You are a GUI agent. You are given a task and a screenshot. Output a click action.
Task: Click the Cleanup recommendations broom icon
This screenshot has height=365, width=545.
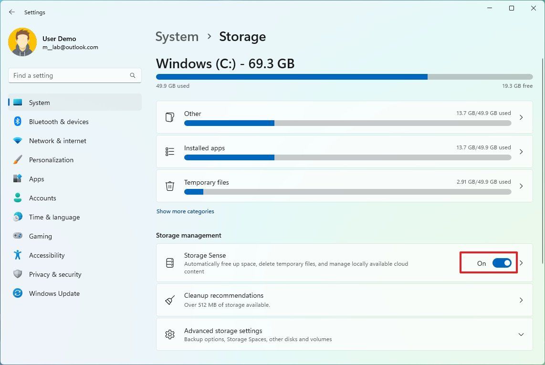click(x=170, y=300)
